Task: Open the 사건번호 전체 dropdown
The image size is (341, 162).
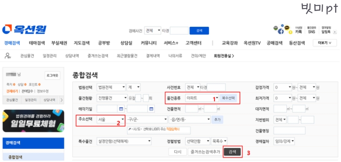Action: point(193,88)
